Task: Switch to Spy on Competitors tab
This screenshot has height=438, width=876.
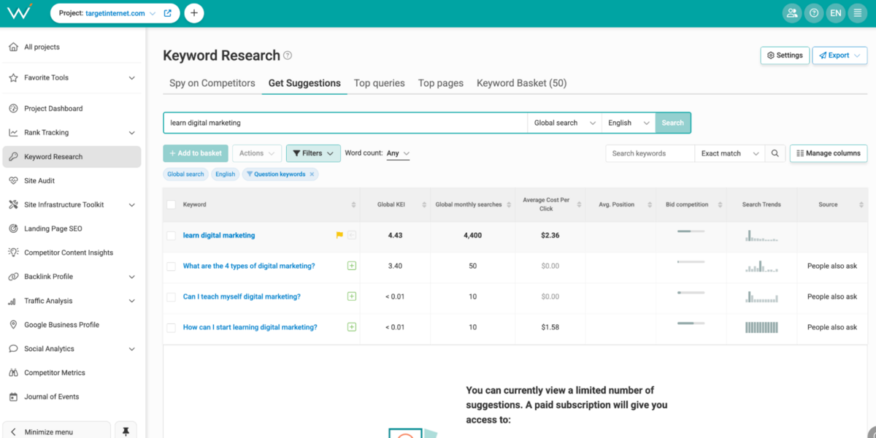Action: pos(212,83)
